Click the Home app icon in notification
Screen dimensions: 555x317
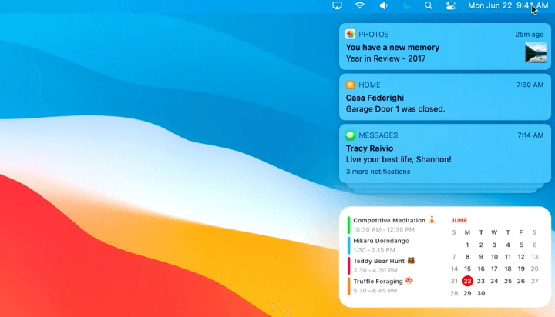pyautogui.click(x=351, y=85)
